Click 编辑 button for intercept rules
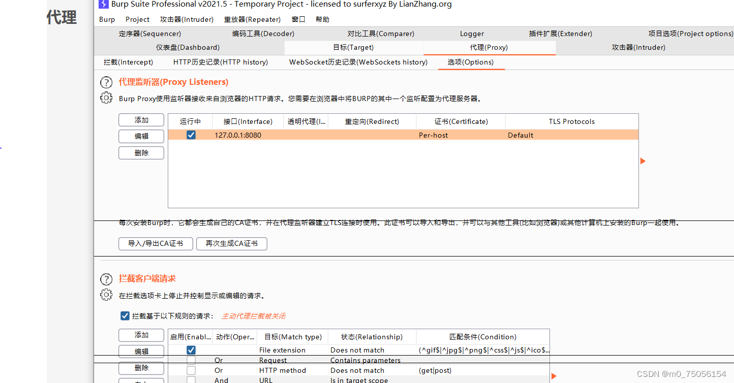Screen dimensions: 734x383 141,352
